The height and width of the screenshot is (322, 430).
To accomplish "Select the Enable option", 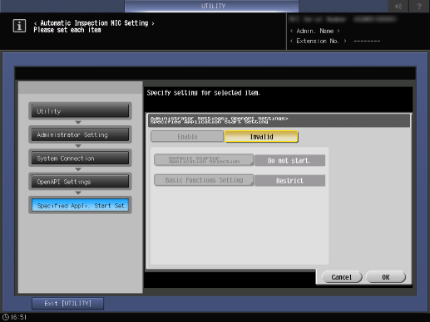I will tap(187, 137).
